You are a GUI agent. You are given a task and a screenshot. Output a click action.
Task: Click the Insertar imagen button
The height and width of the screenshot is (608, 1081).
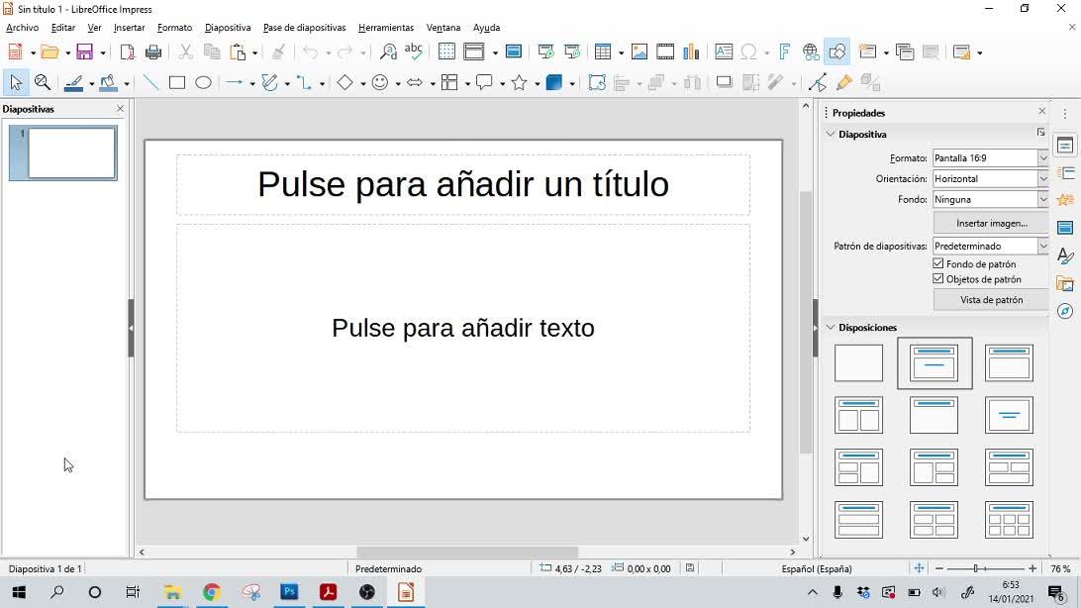coord(991,224)
